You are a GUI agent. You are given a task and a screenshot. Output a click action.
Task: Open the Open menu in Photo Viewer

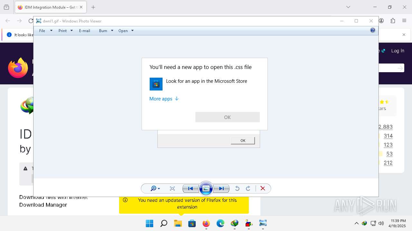pos(123,31)
